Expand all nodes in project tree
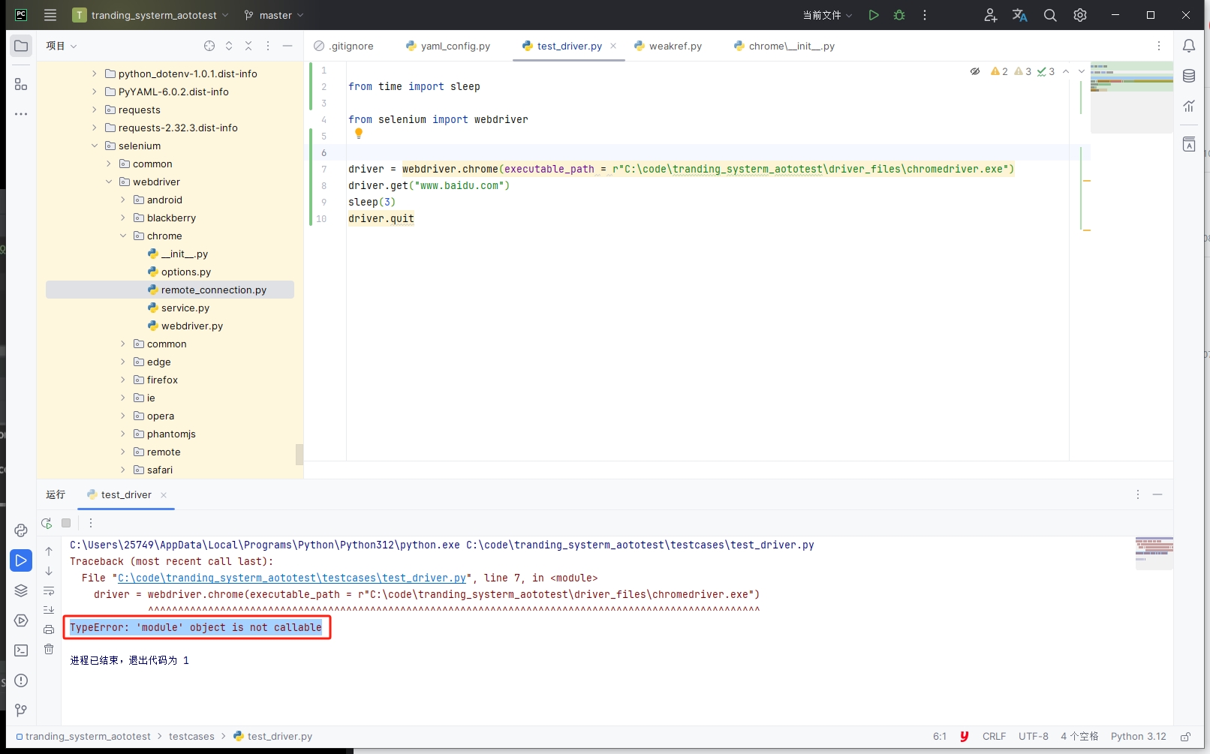The width and height of the screenshot is (1210, 754). [229, 46]
